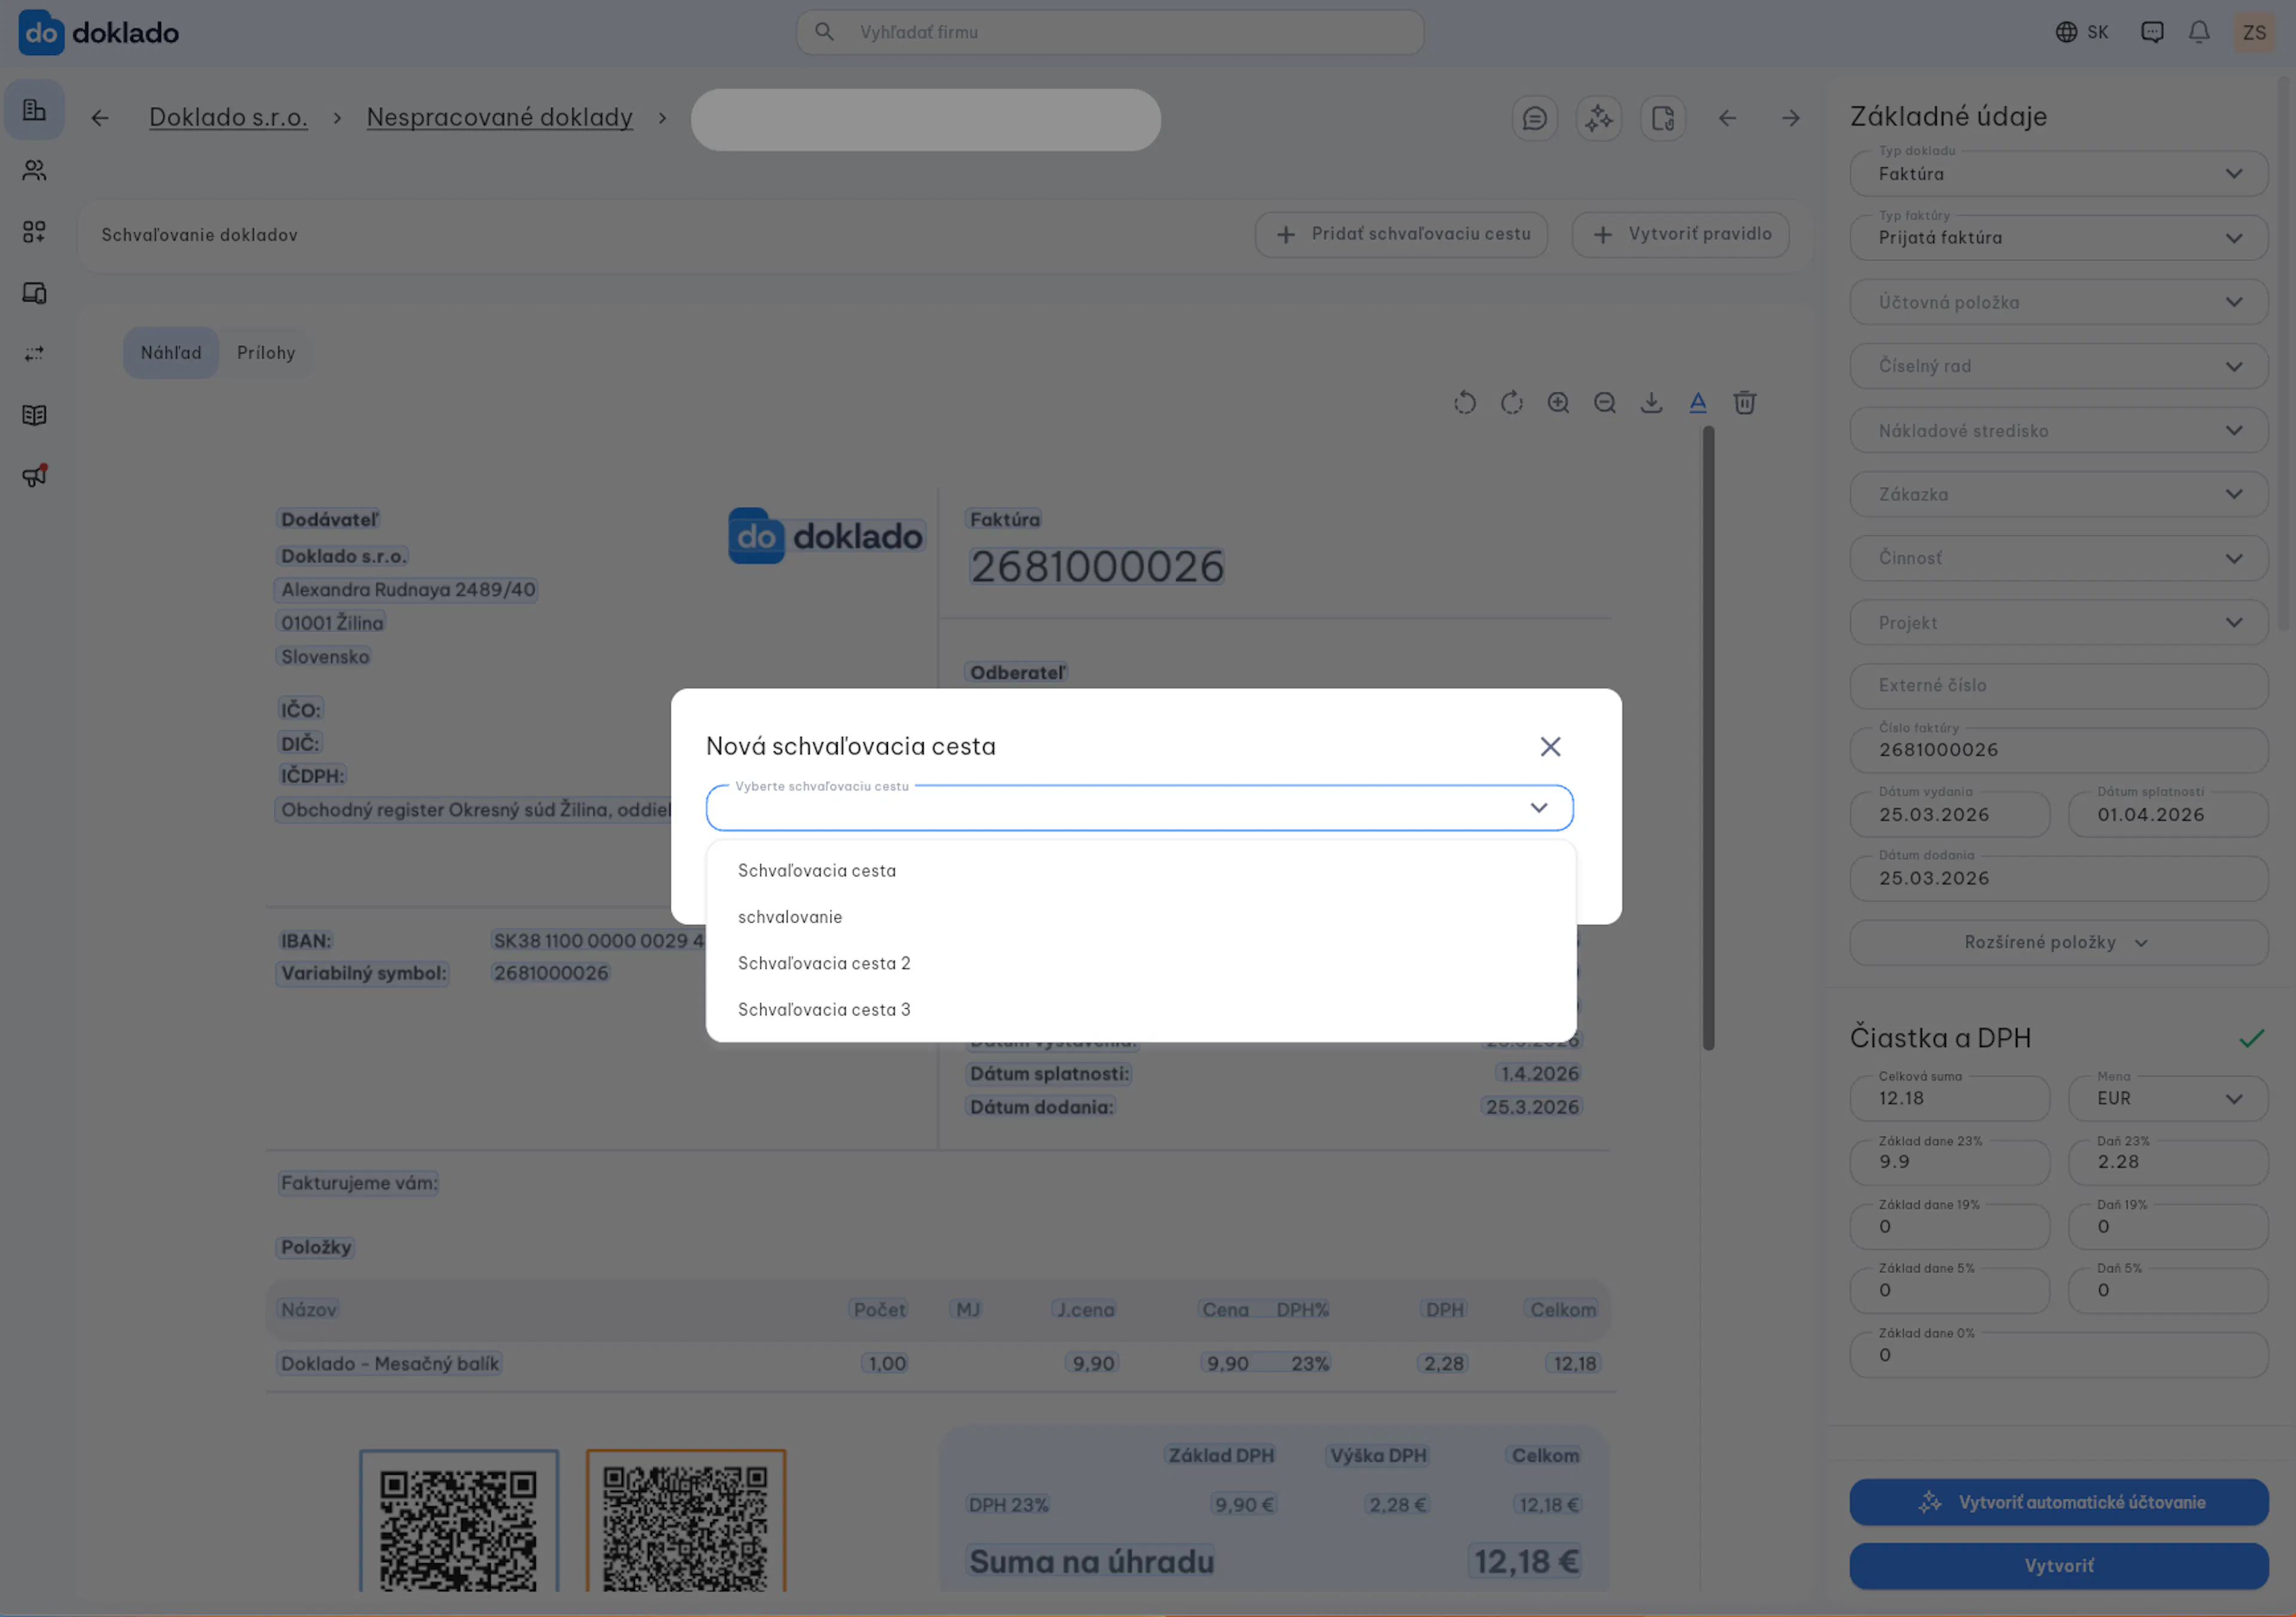This screenshot has width=2296, height=1617.
Task: Open the Projekt dropdown
Action: tap(2058, 623)
